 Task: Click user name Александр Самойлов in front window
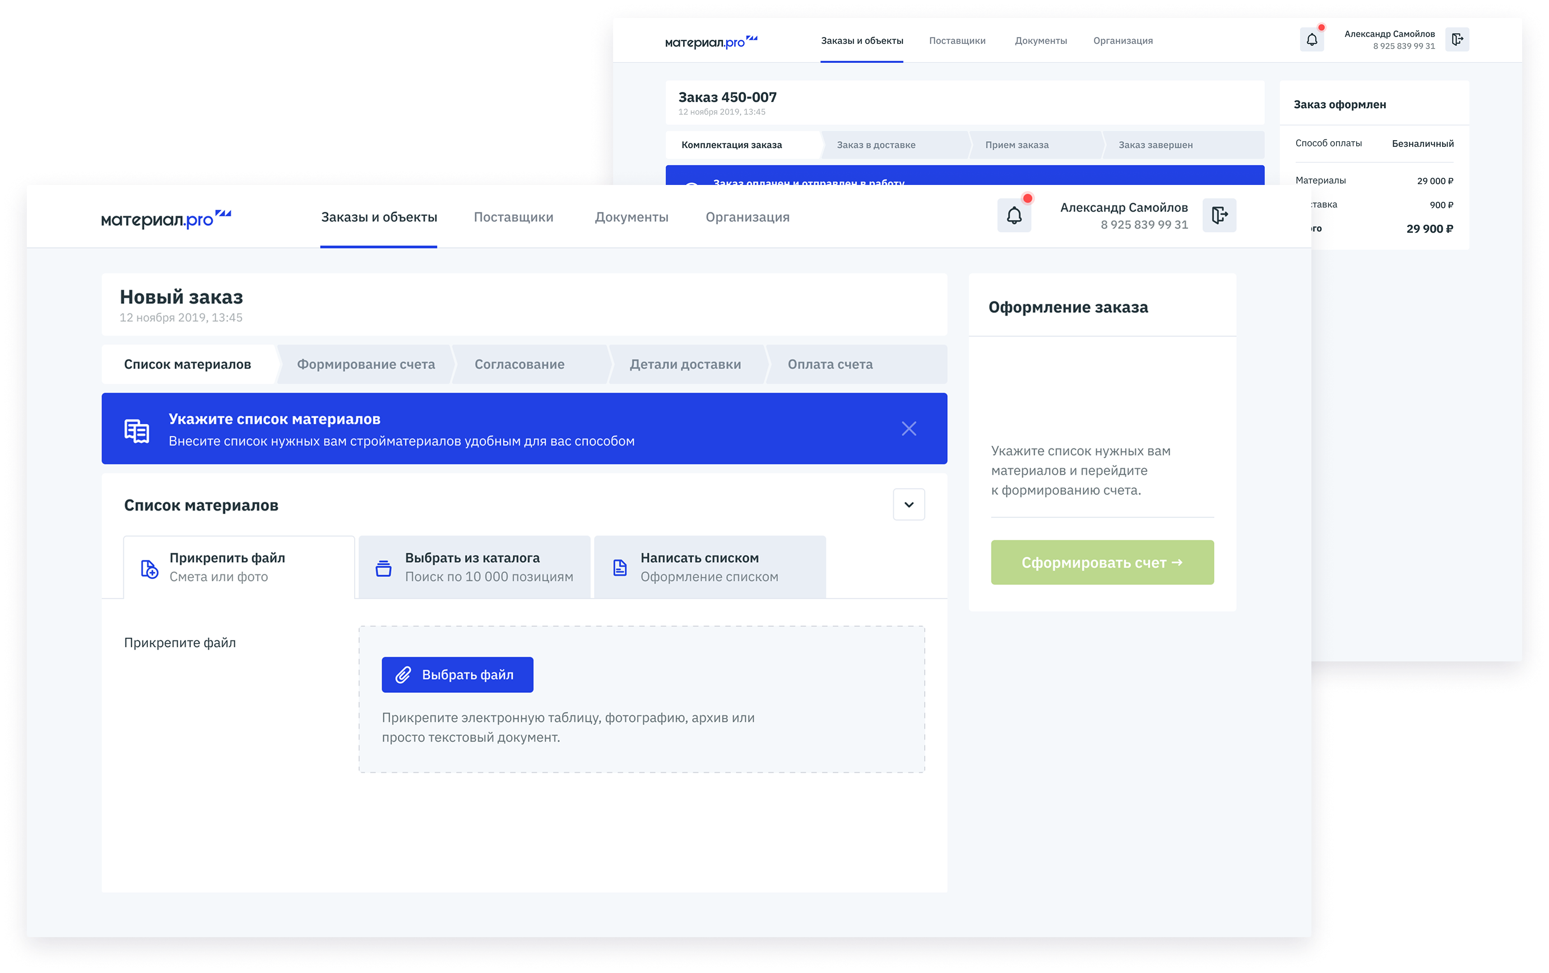(x=1124, y=207)
